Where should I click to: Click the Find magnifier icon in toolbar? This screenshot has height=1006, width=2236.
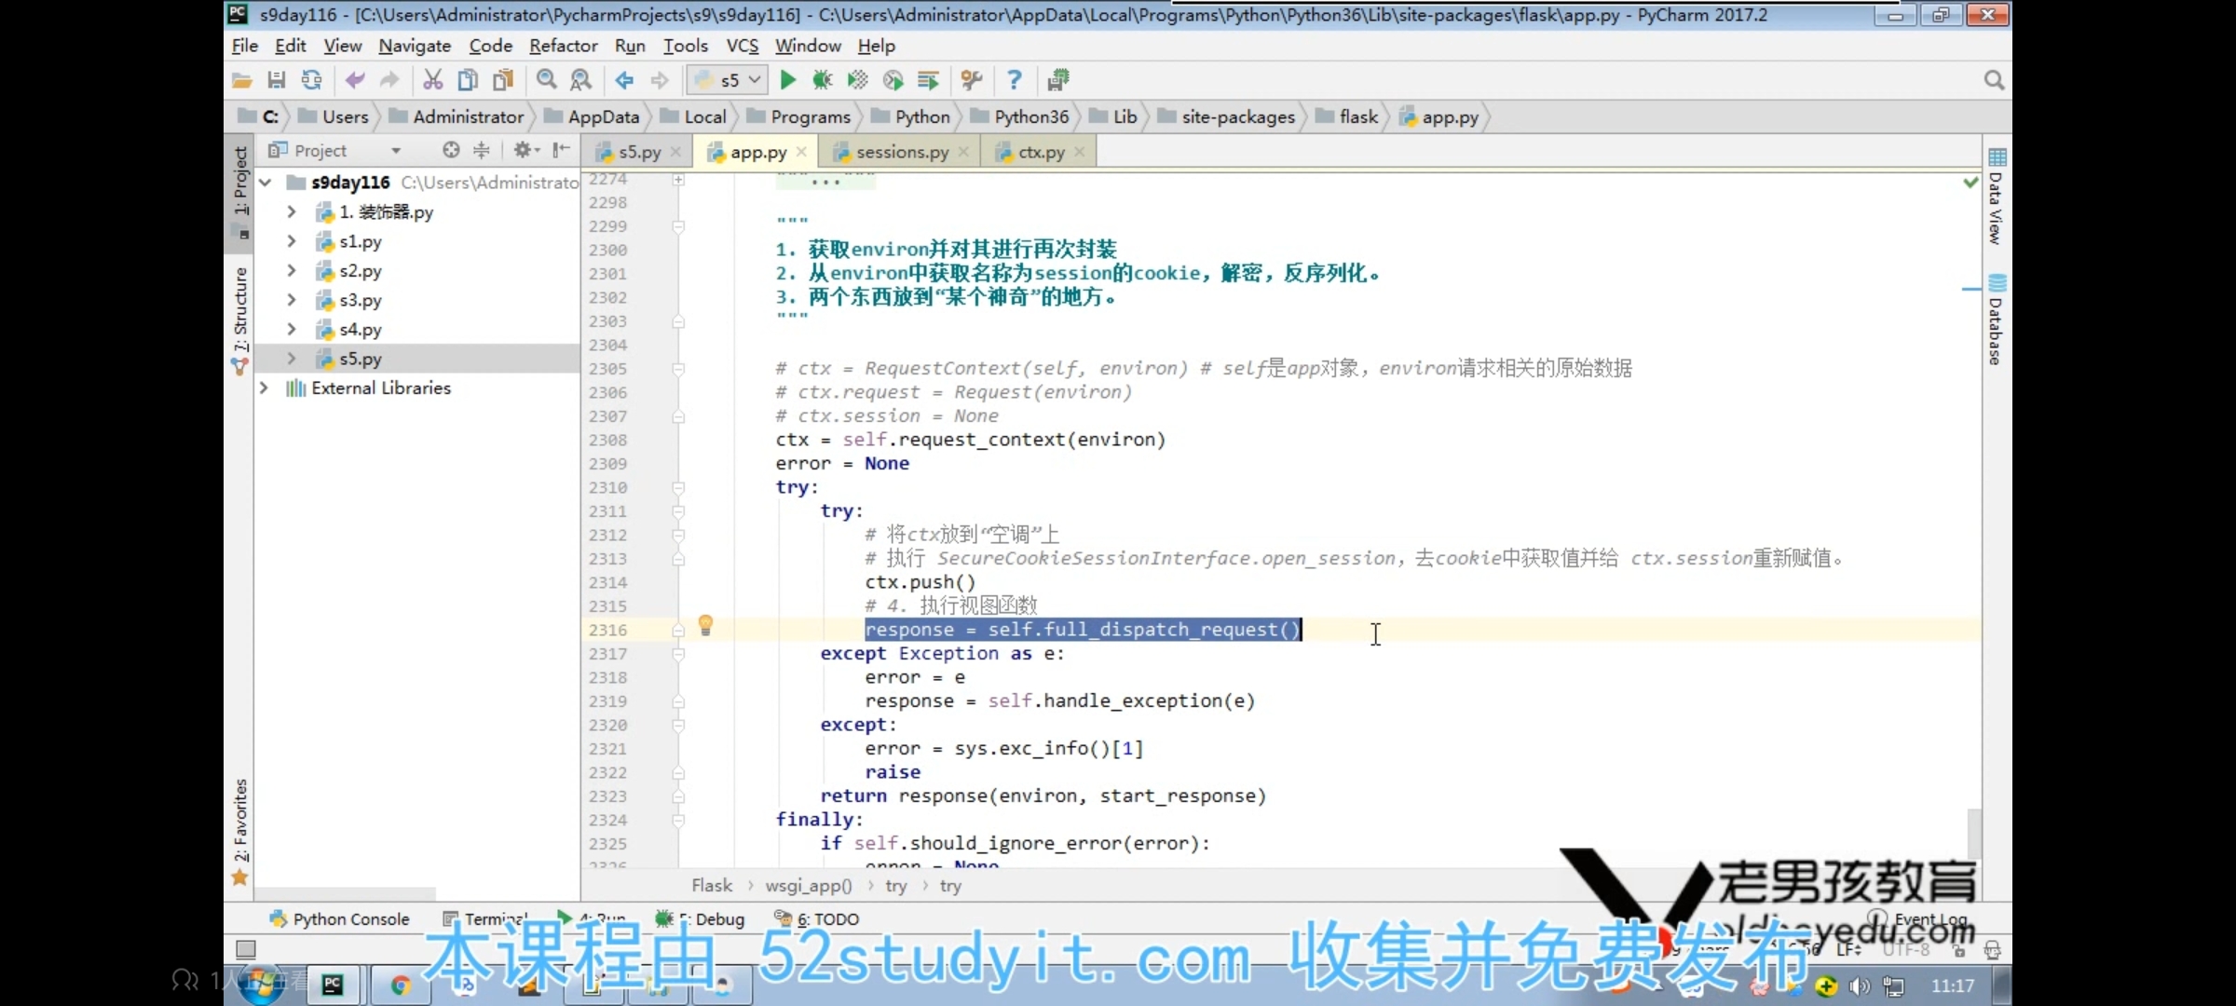[547, 80]
